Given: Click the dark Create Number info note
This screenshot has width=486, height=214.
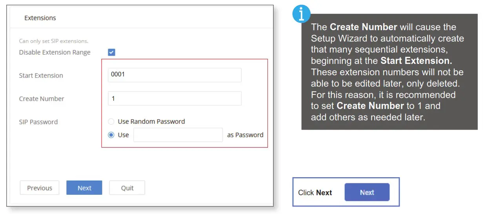Looking at the screenshot, I should (389, 72).
